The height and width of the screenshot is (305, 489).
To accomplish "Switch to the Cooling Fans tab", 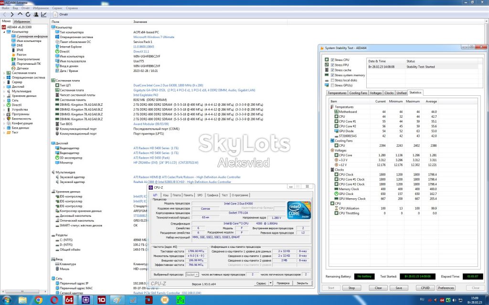I will [x=358, y=93].
